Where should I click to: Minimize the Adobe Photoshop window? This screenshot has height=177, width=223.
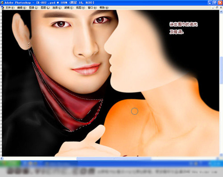click(210, 3)
